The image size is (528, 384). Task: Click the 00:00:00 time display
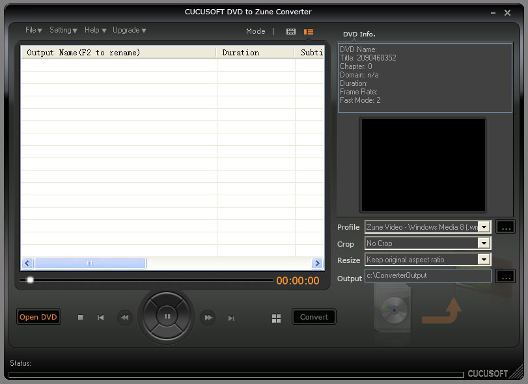tap(298, 281)
